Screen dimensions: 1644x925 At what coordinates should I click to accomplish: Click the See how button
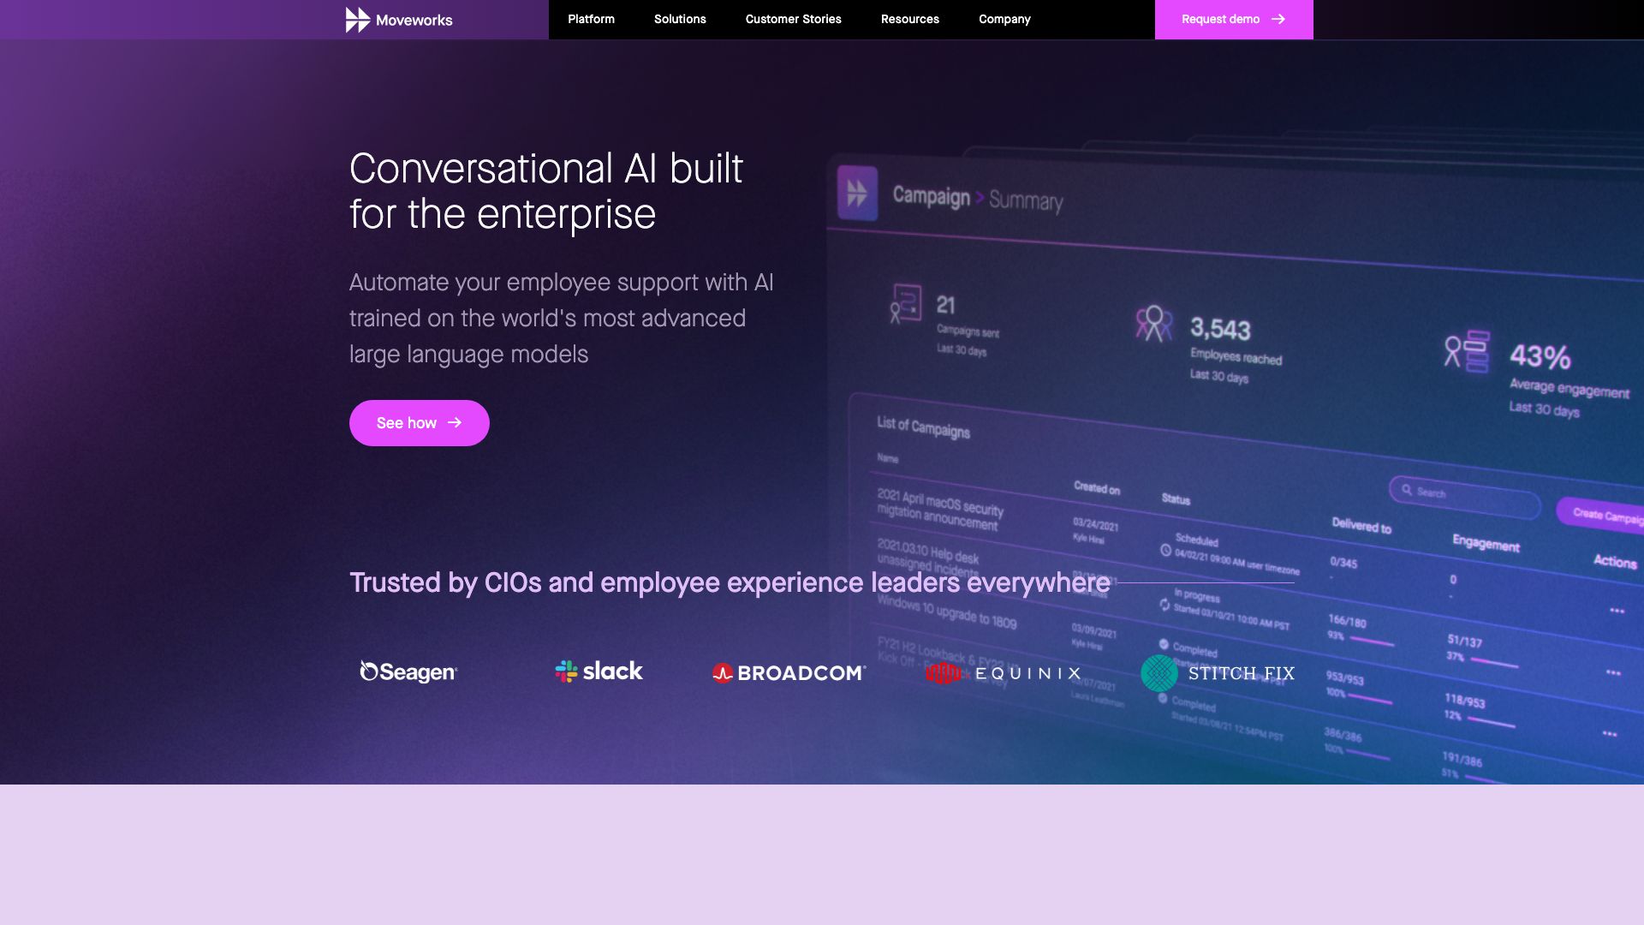(x=420, y=423)
